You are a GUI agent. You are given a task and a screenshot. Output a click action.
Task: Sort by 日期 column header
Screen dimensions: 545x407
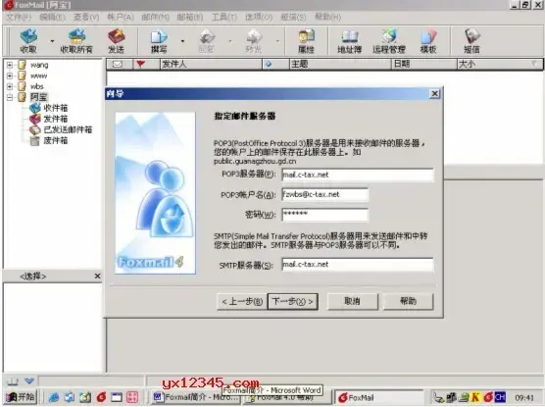pyautogui.click(x=423, y=65)
